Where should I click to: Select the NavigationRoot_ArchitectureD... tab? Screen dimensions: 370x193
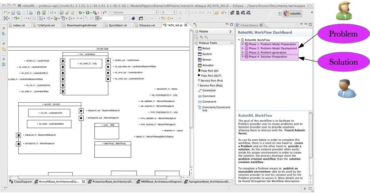coord(207,182)
